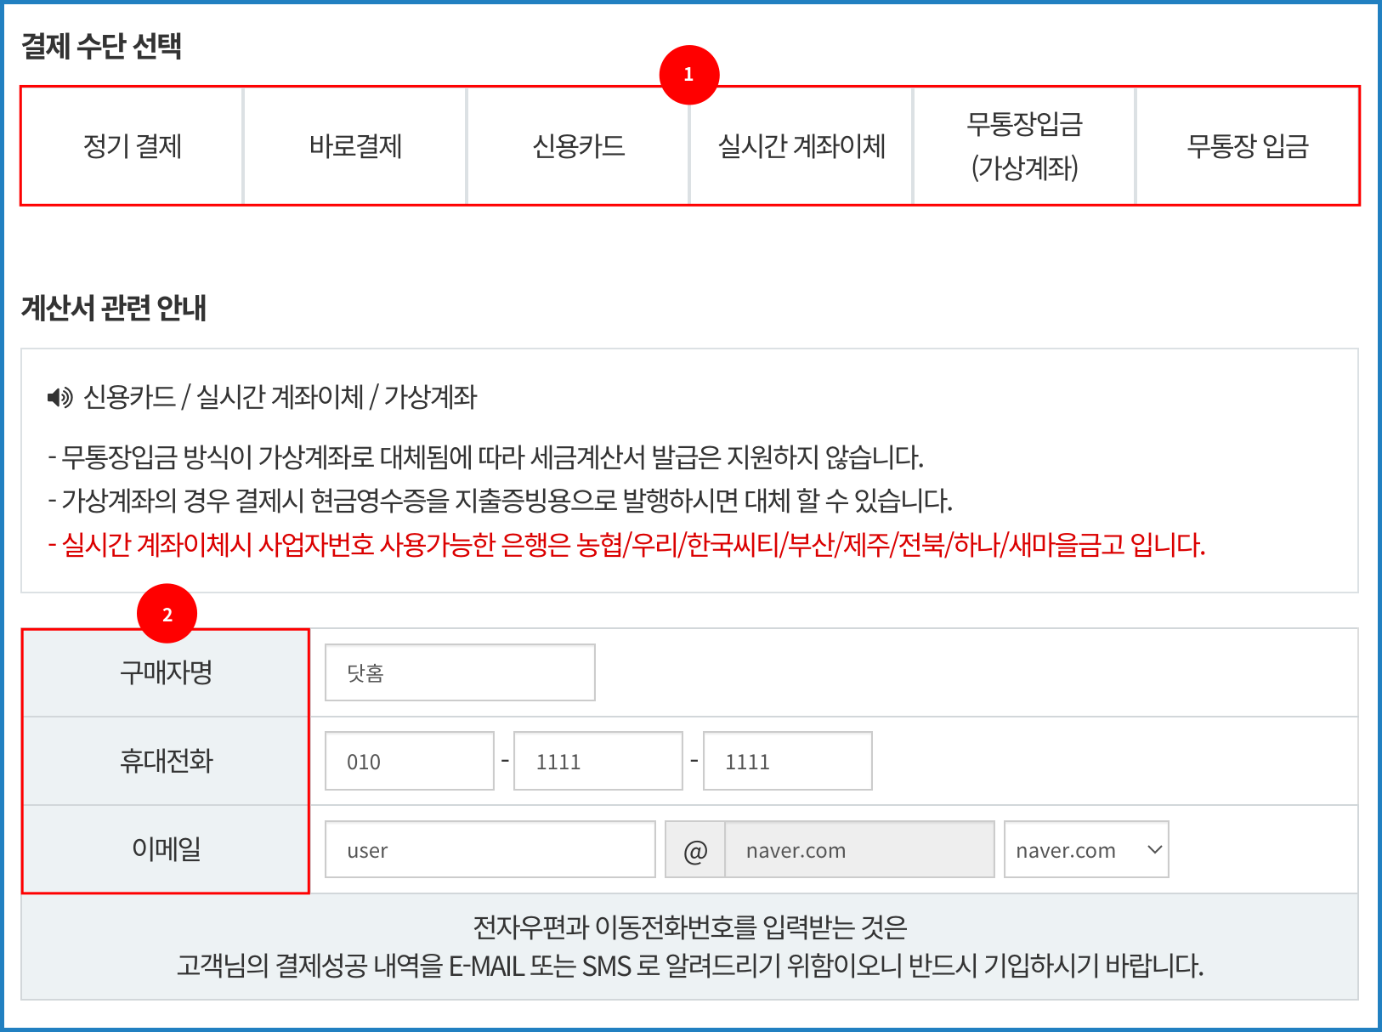Viewport: 1382px width, 1032px height.
Task: Click the last phone number field
Action: (x=787, y=761)
